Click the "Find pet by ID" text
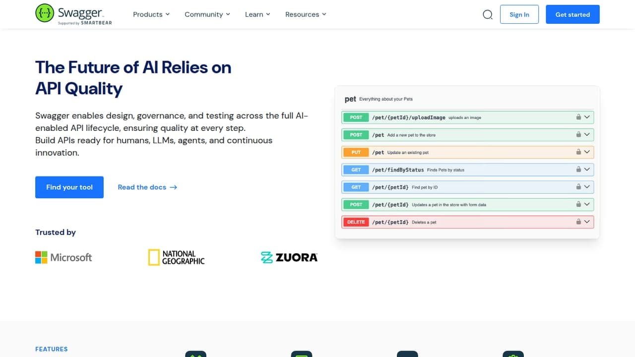The height and width of the screenshot is (357, 635). click(425, 187)
